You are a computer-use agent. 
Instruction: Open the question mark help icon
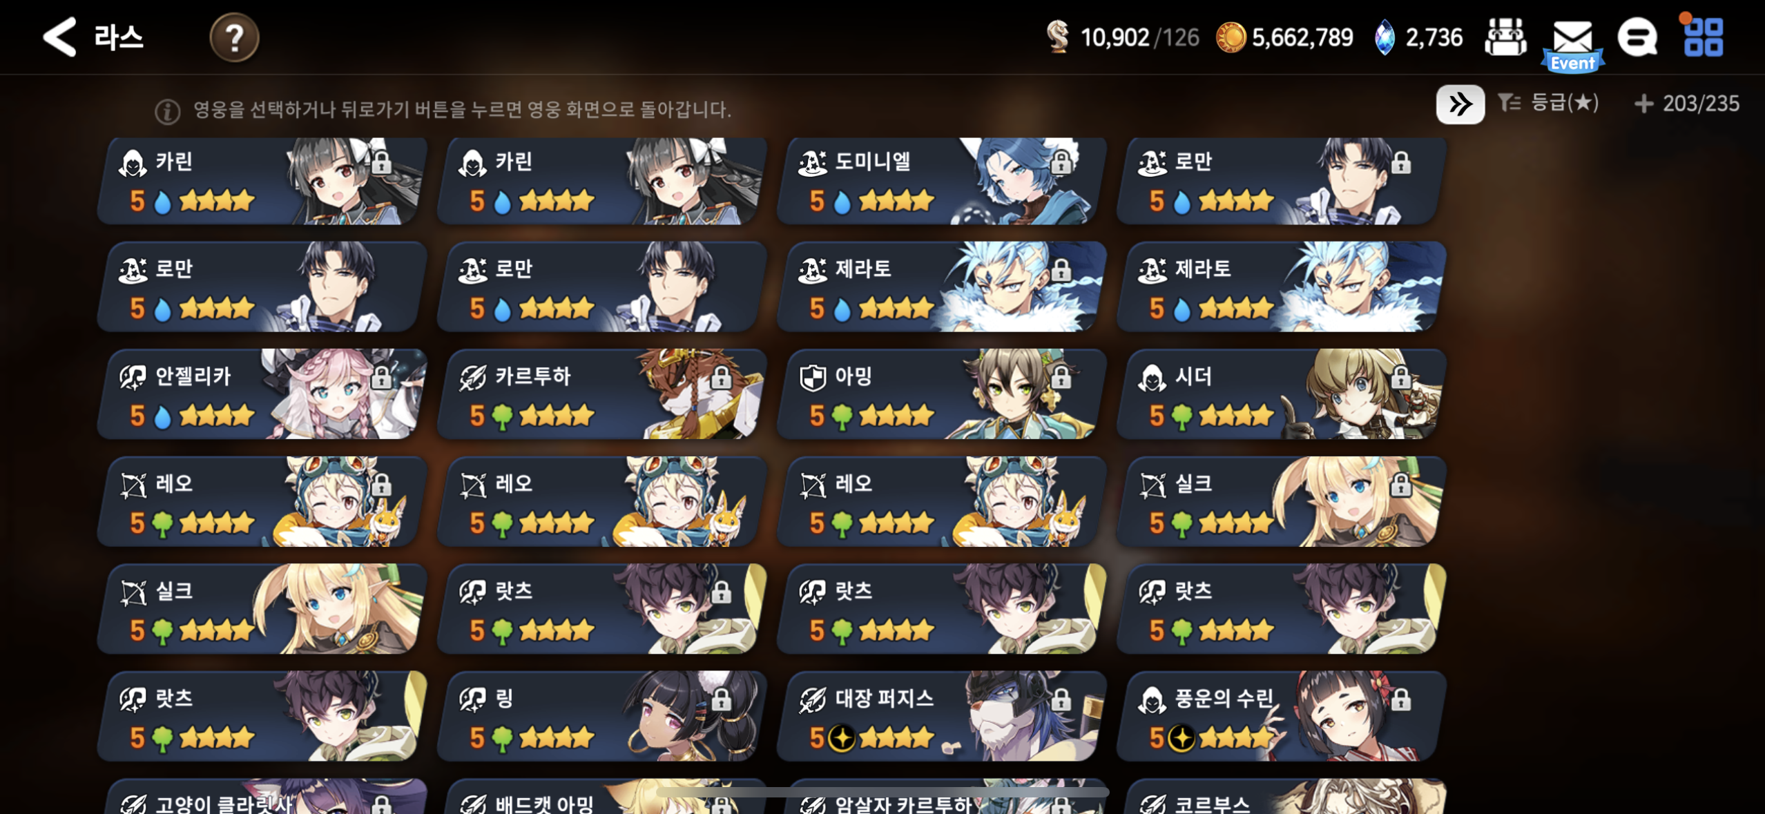point(234,37)
